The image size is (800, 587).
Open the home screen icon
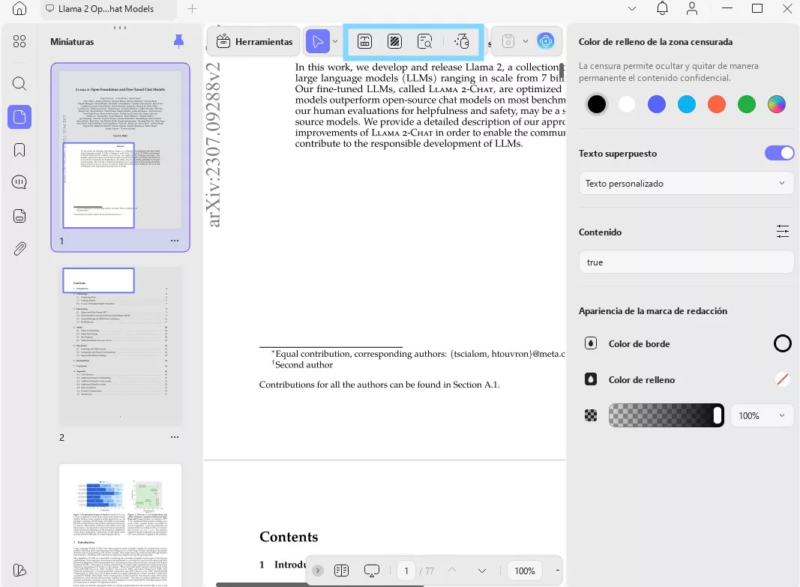pyautogui.click(x=19, y=9)
